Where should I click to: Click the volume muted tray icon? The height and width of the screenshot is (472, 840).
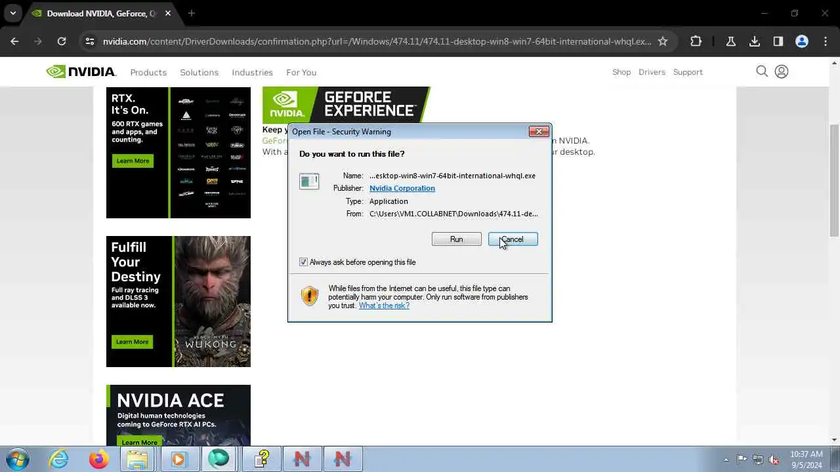774,460
